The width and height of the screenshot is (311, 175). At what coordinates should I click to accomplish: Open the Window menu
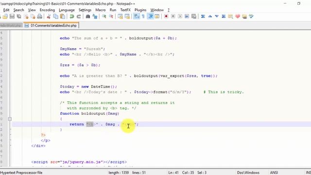pos(157,10)
